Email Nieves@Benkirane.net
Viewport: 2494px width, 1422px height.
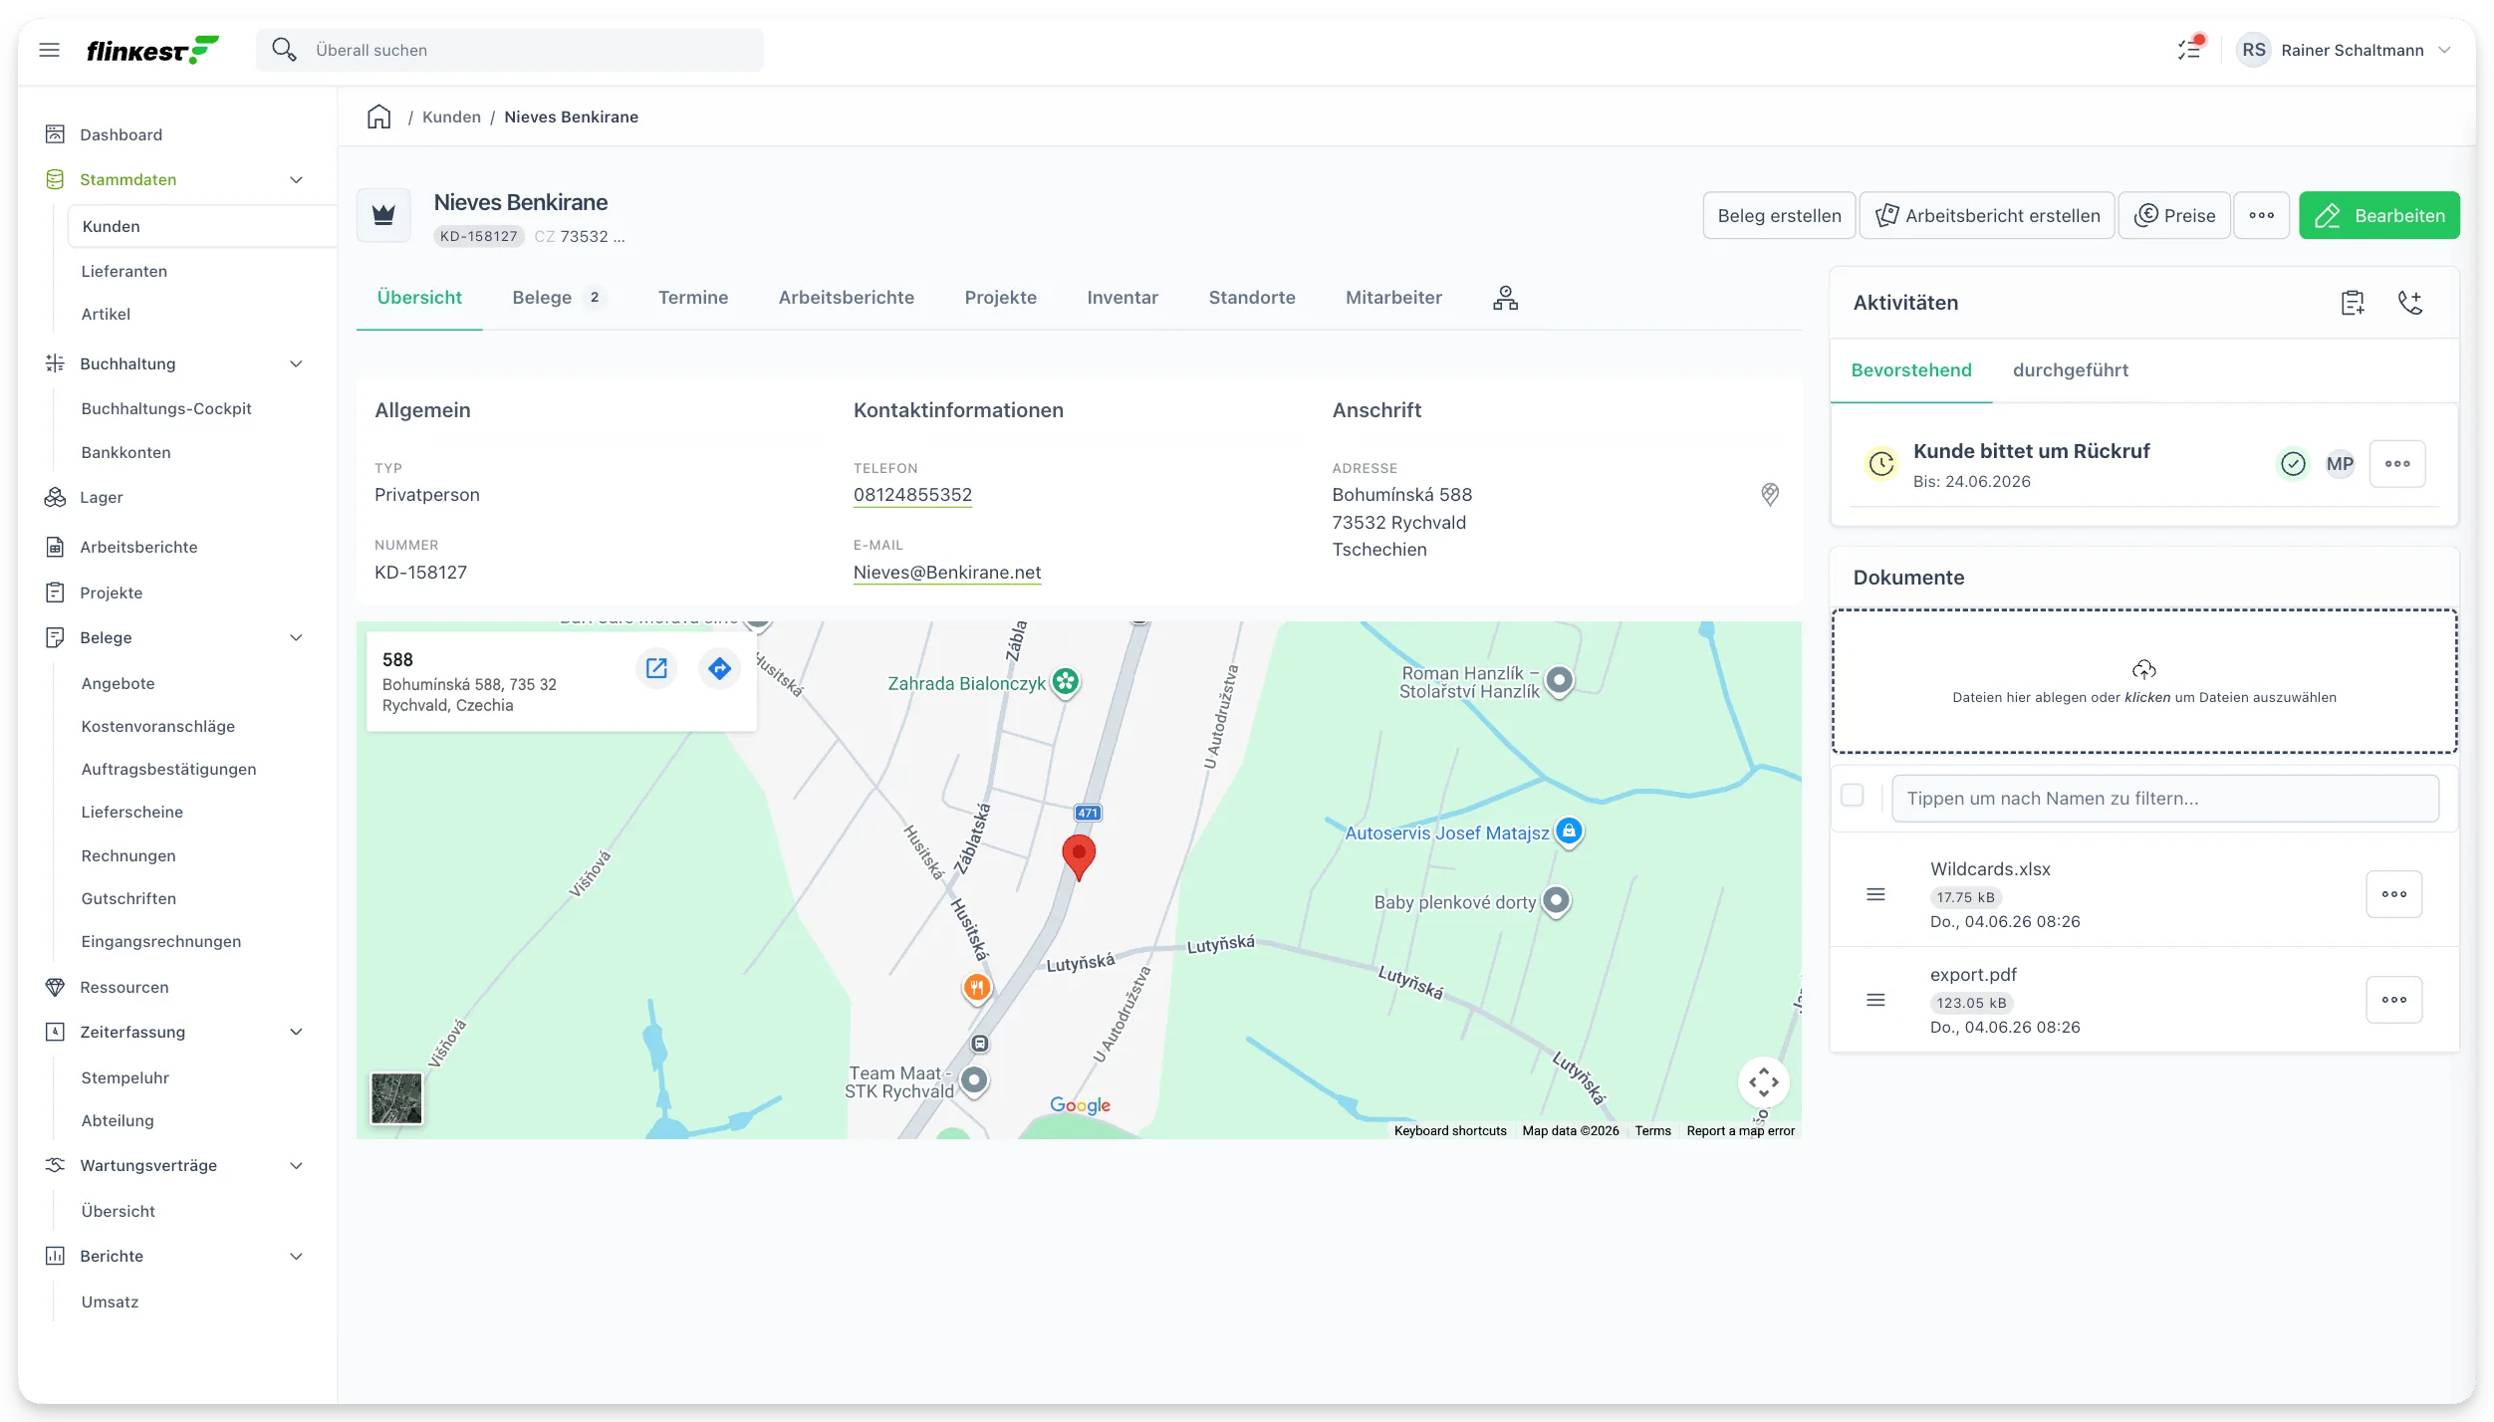946,573
